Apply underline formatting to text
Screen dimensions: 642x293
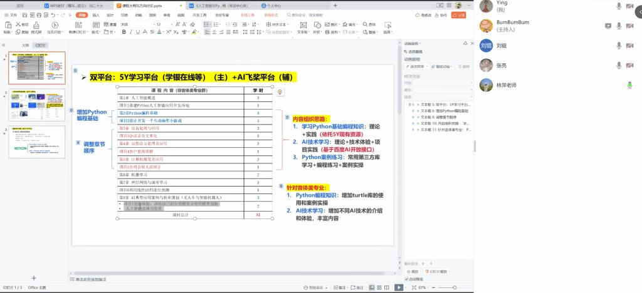point(139,32)
